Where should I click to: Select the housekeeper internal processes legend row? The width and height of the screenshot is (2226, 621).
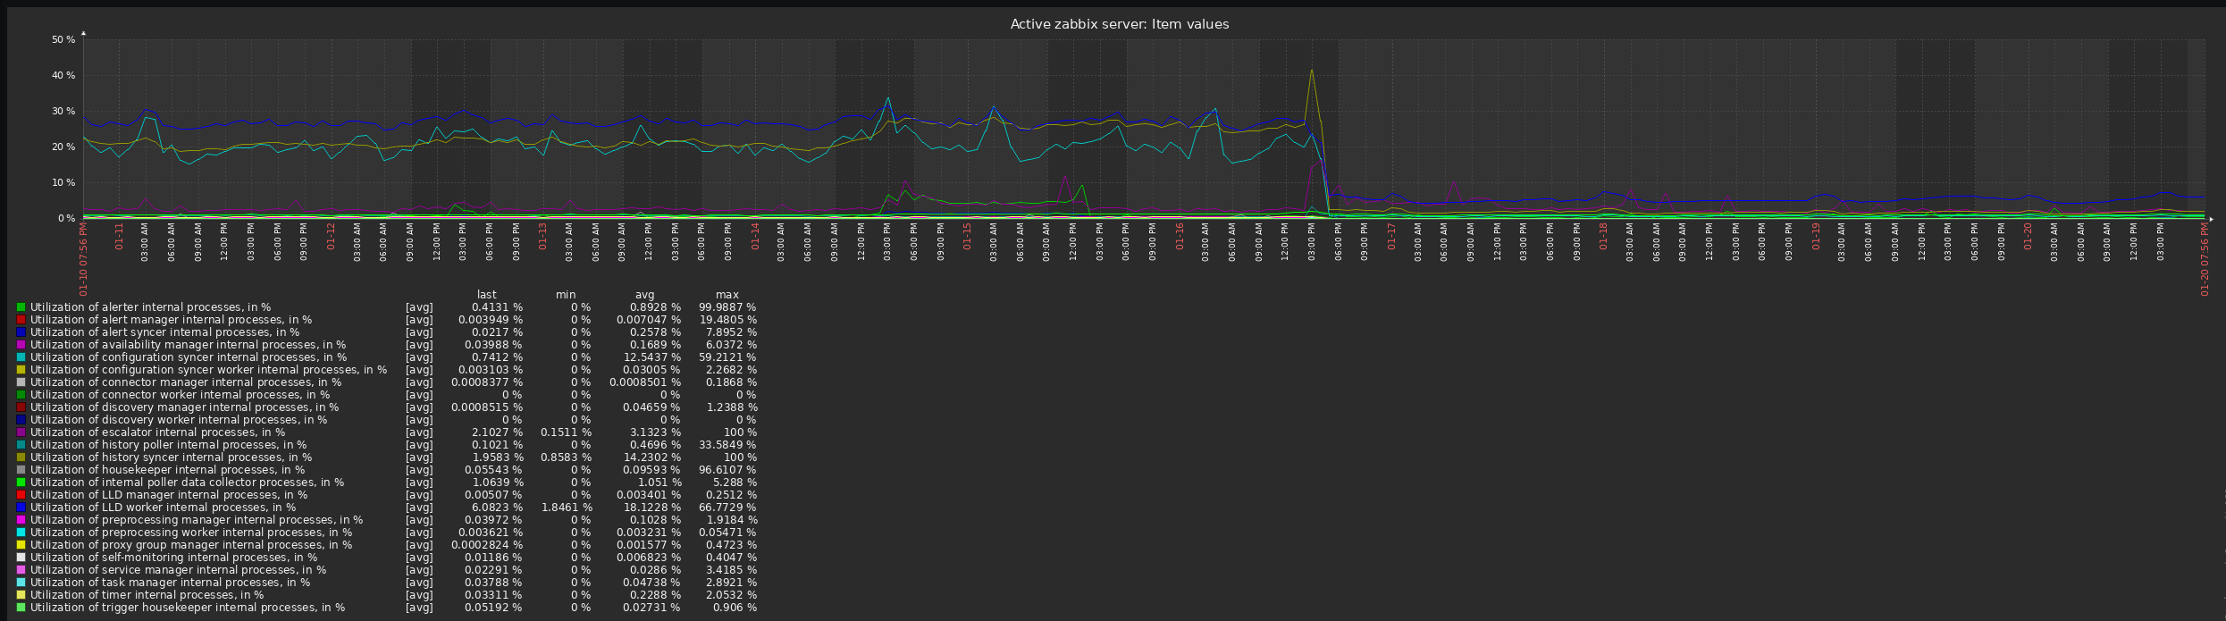[x=387, y=469]
